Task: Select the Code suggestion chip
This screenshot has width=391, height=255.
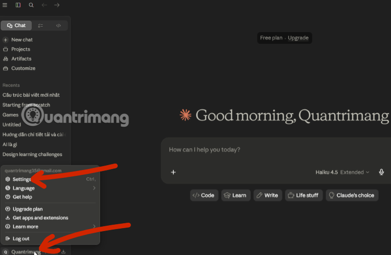Action: tap(204, 195)
